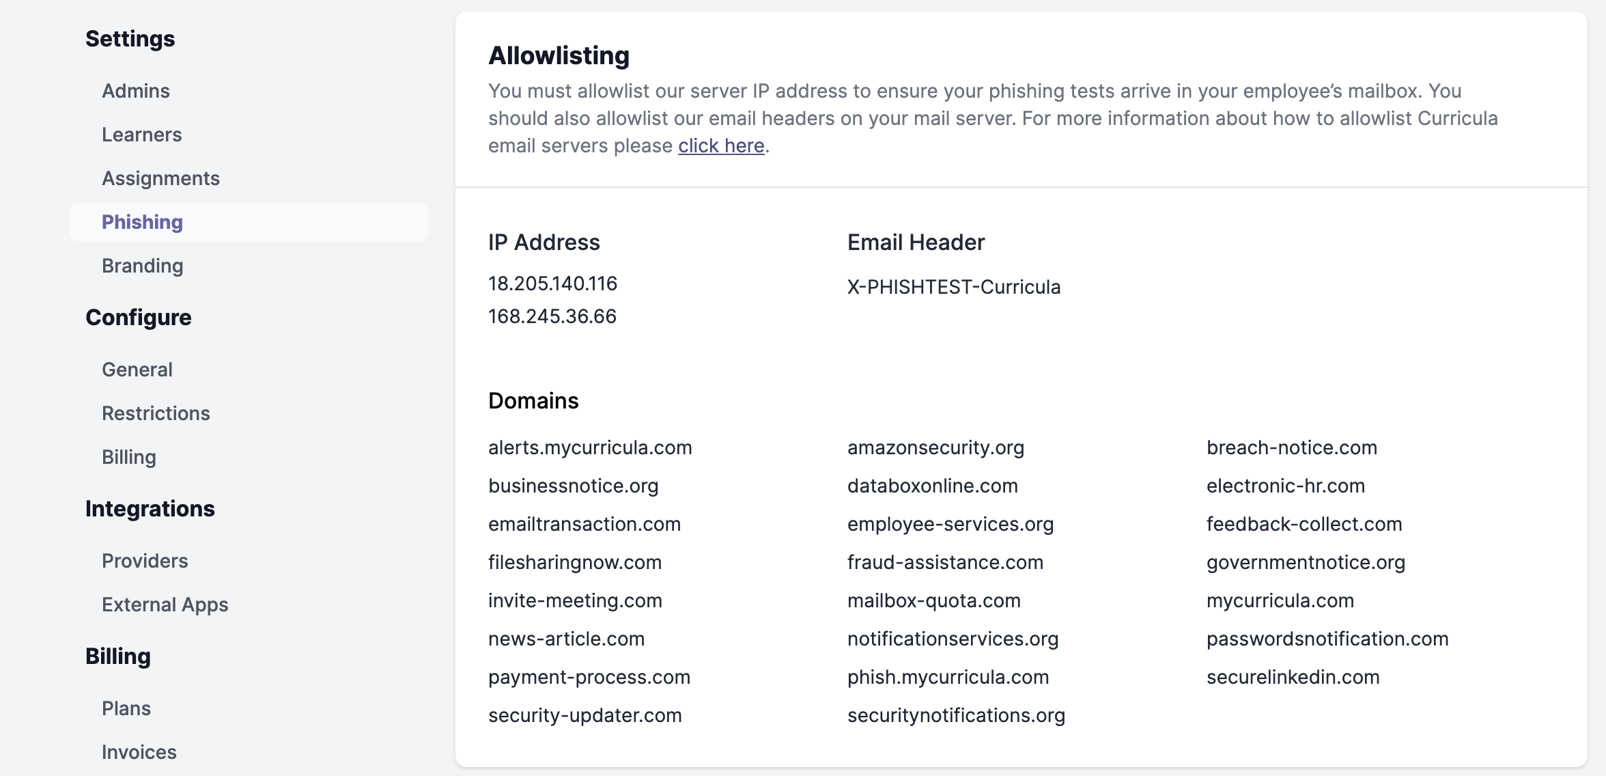
Task: Click the alerts.mycurricula.com domain
Action: pyautogui.click(x=590, y=447)
